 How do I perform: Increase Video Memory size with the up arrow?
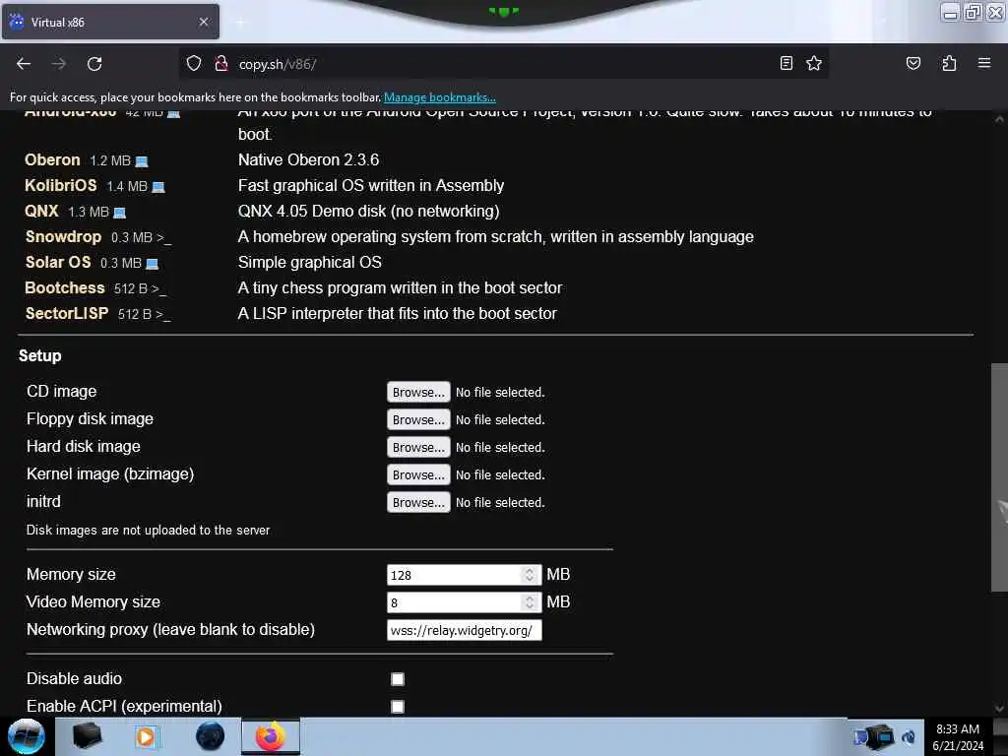click(x=529, y=598)
